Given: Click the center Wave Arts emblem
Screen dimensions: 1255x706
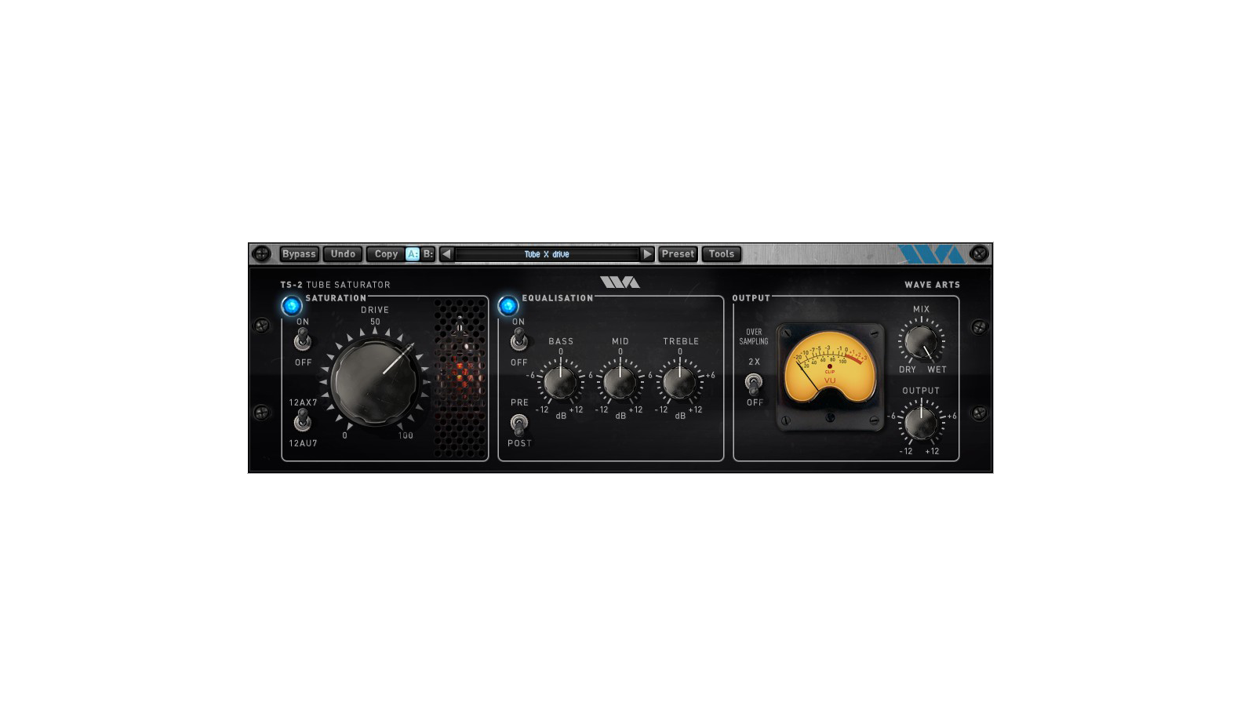Looking at the screenshot, I should (620, 282).
